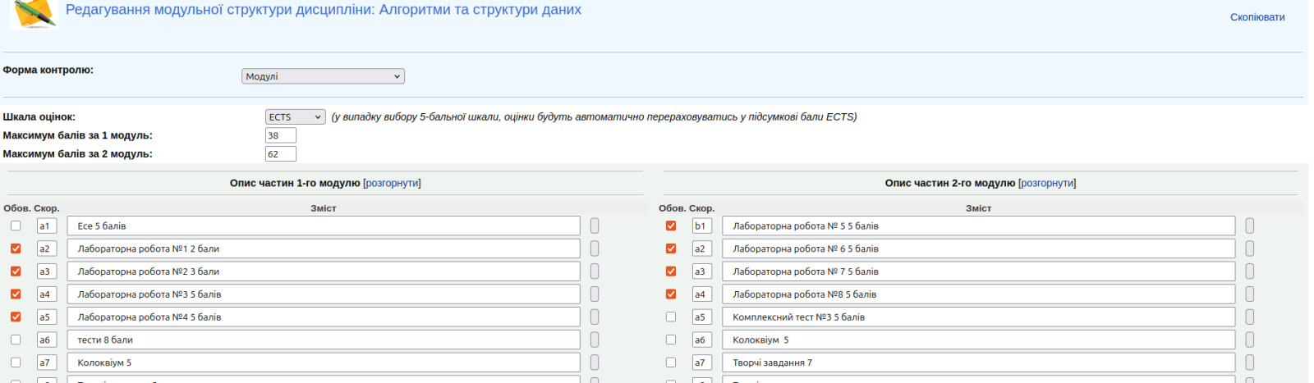Focus the max points field for 2 модуль
Image resolution: width=1314 pixels, height=383 pixels.
(280, 154)
